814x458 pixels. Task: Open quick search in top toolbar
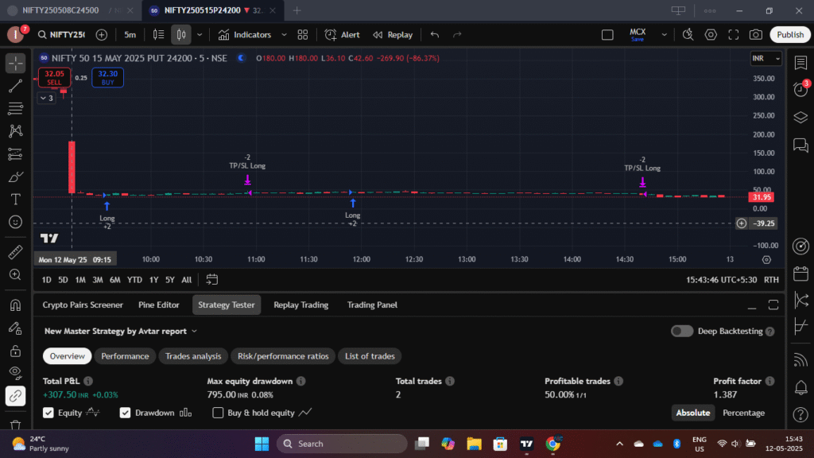pyautogui.click(x=688, y=35)
